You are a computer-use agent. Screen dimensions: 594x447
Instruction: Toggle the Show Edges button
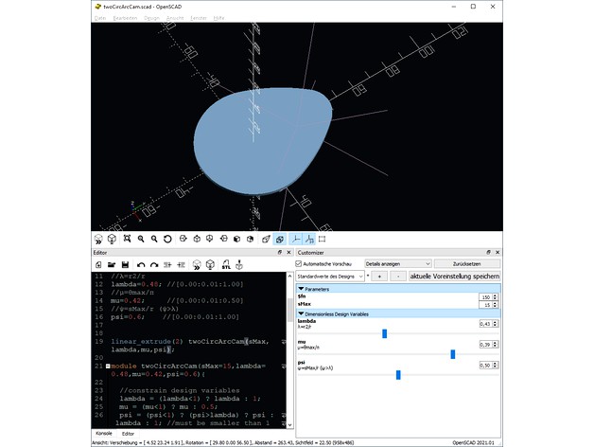tap(322, 239)
